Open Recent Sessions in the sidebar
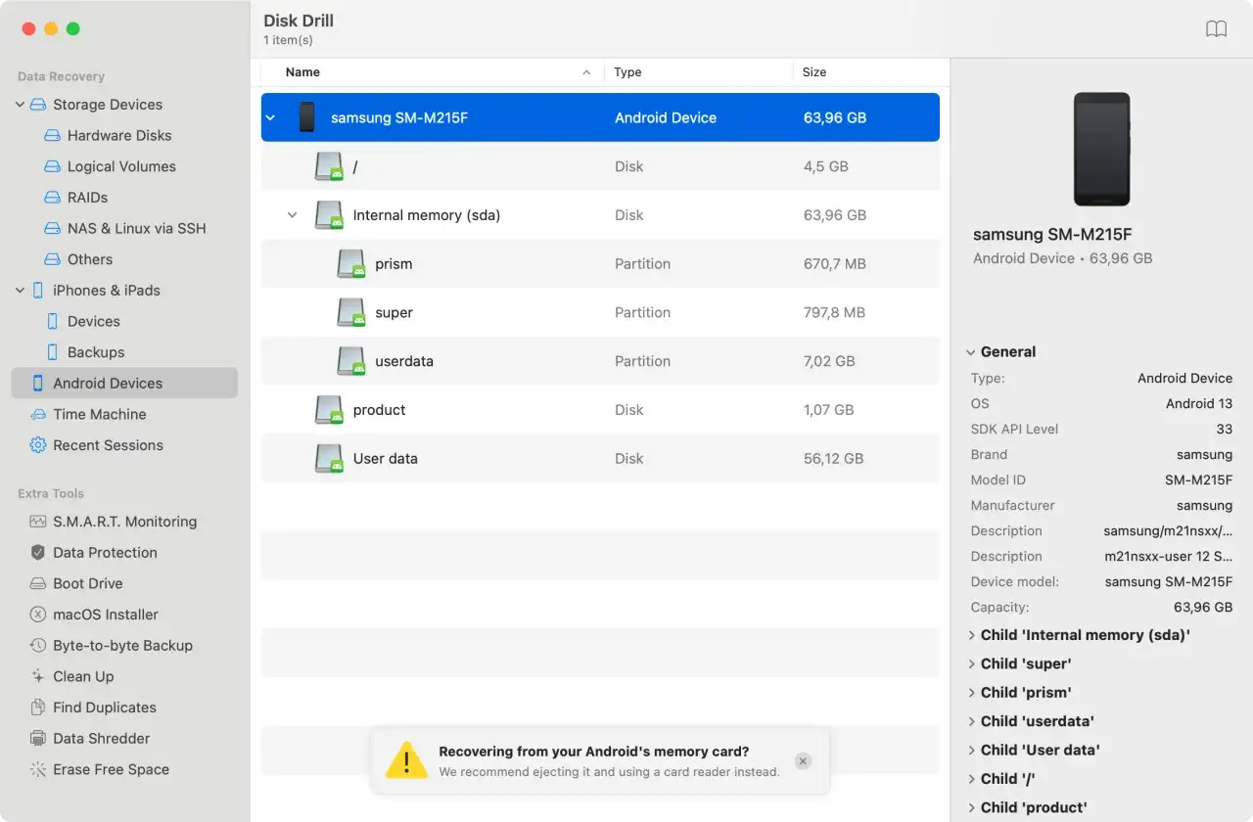Viewport: 1253px width, 822px height. pyautogui.click(x=108, y=445)
